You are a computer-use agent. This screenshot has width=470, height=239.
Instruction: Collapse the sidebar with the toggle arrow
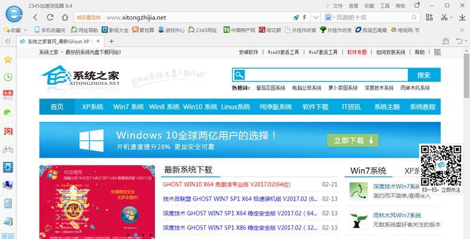(8, 41)
